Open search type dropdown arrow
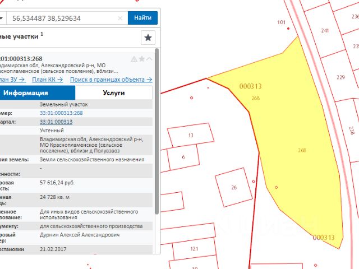The height and width of the screenshot is (269, 359). [x=2, y=18]
